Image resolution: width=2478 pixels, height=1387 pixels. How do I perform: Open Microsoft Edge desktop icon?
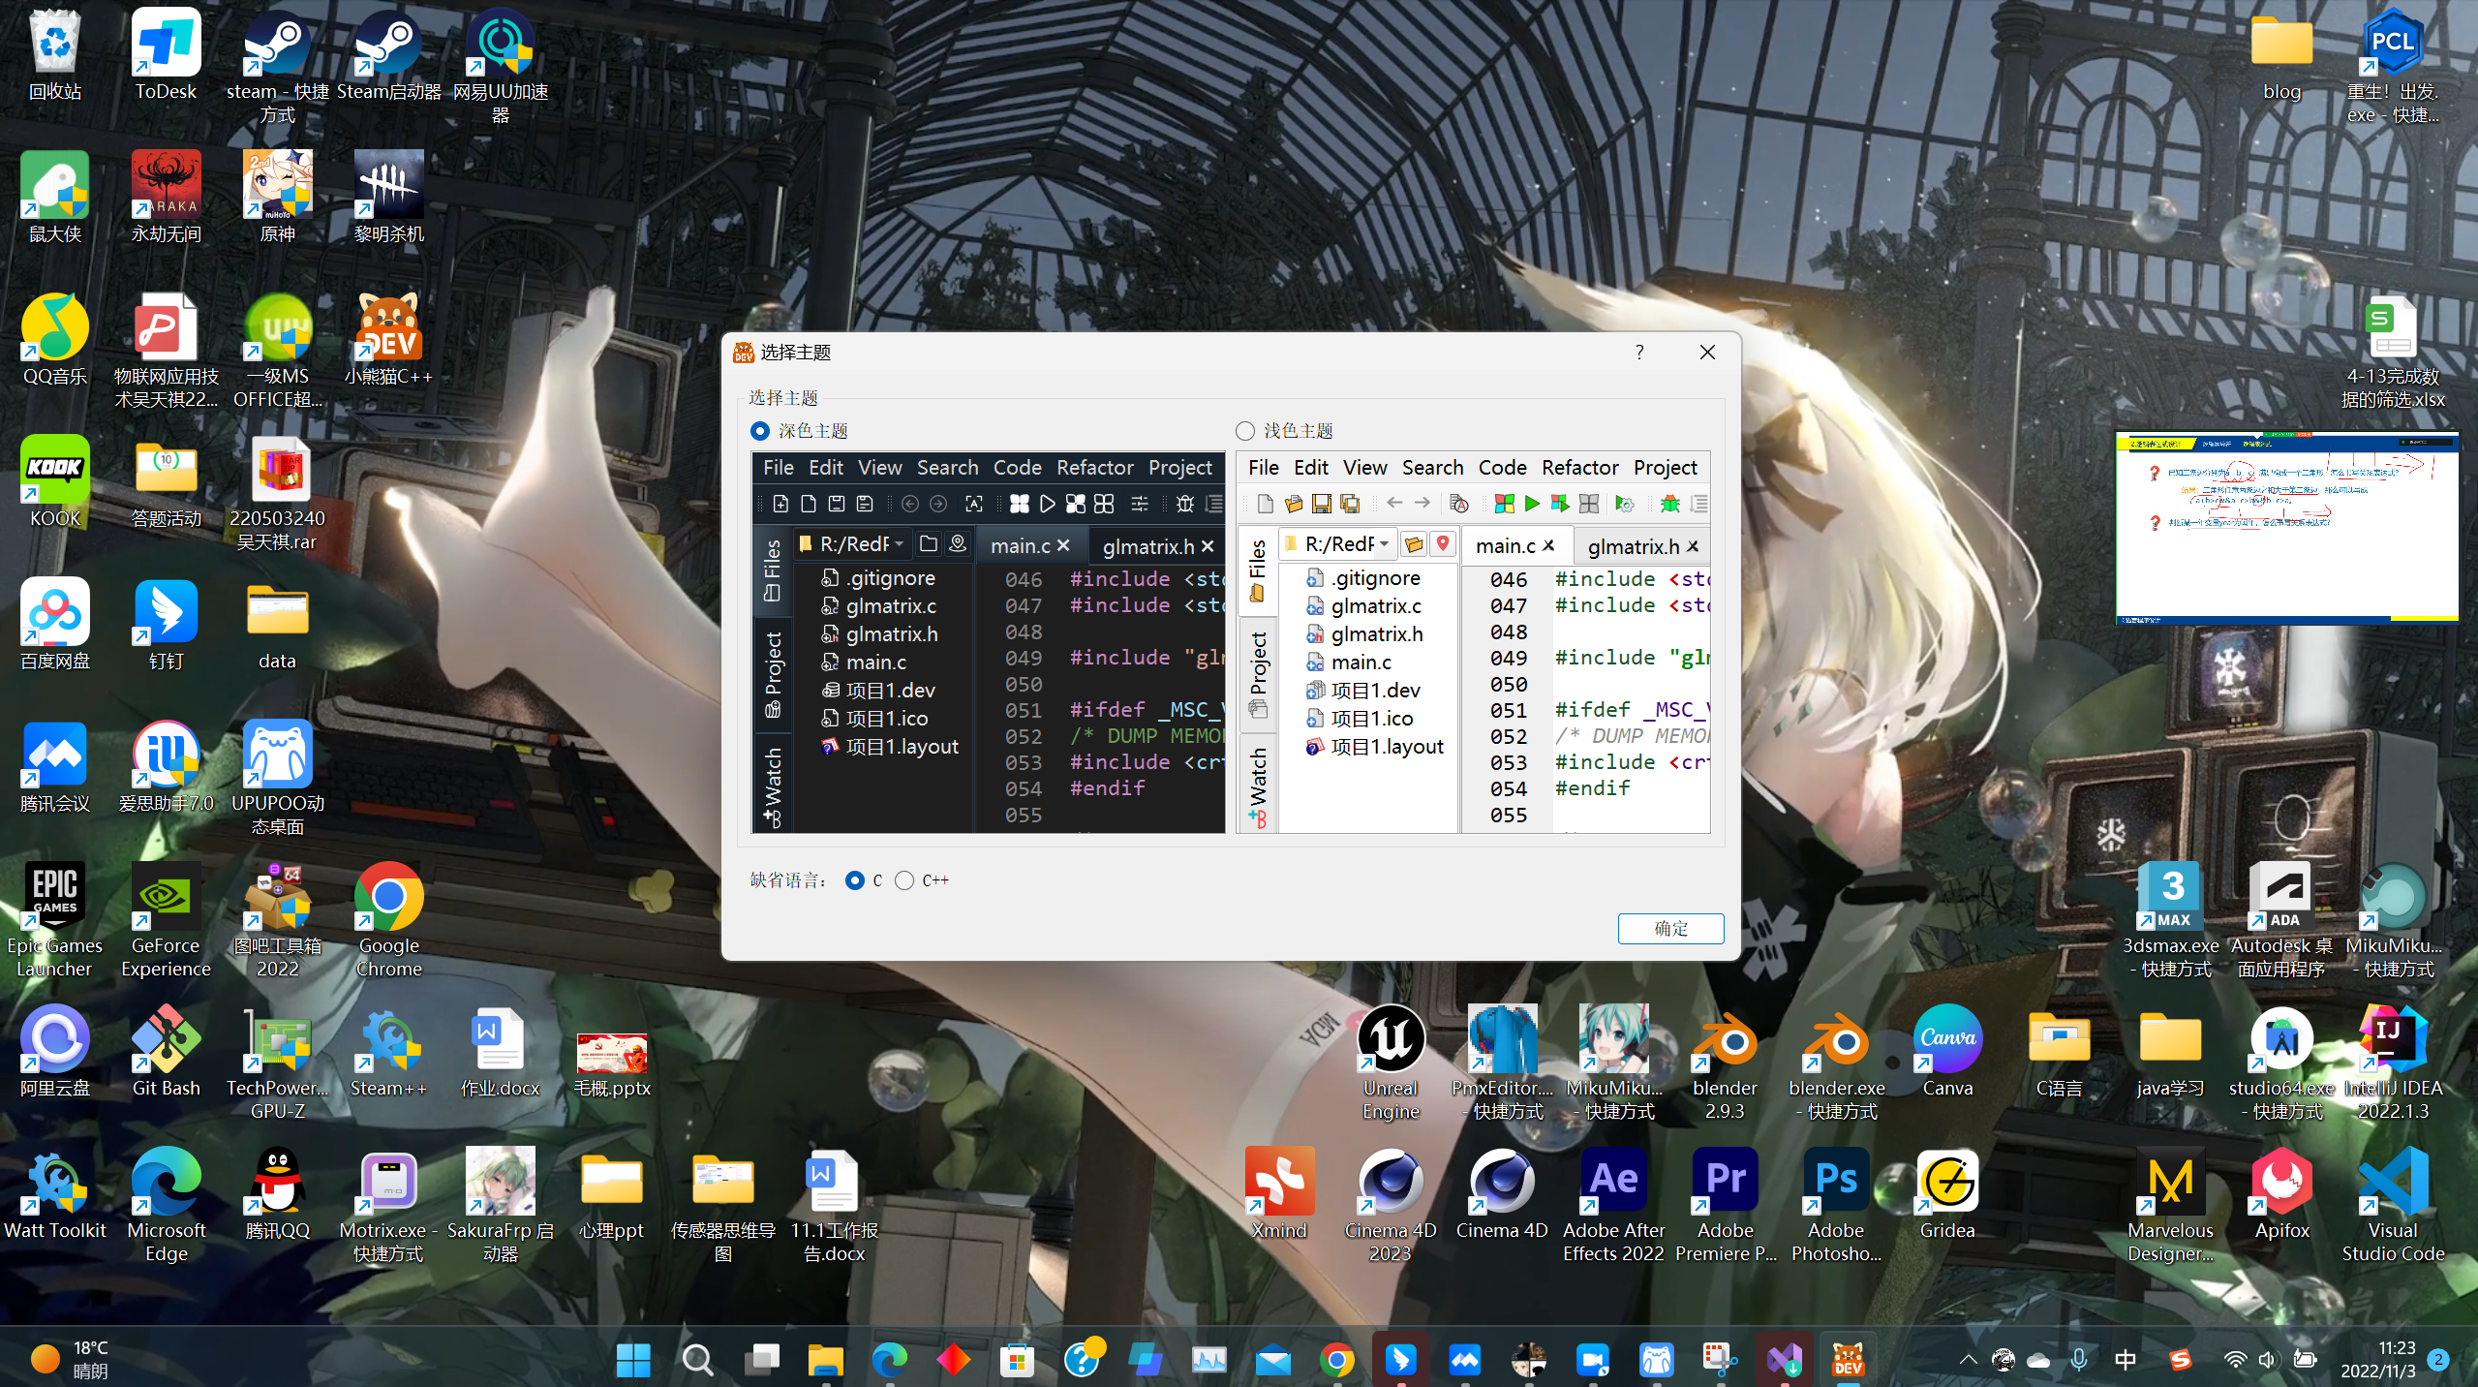click(x=166, y=1205)
